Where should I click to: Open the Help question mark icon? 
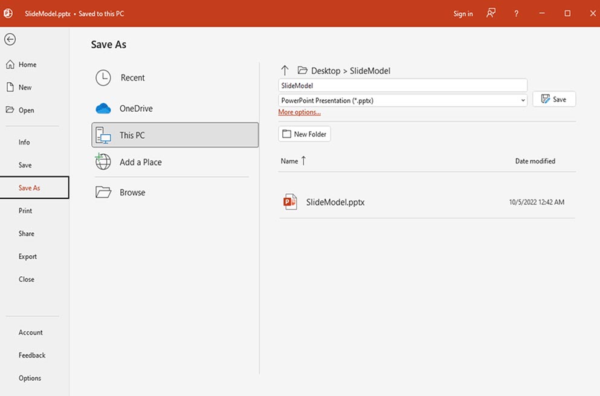(516, 14)
